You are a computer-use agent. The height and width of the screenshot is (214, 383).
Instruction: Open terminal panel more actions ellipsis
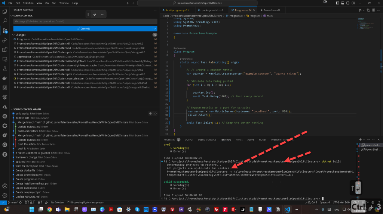368,140
